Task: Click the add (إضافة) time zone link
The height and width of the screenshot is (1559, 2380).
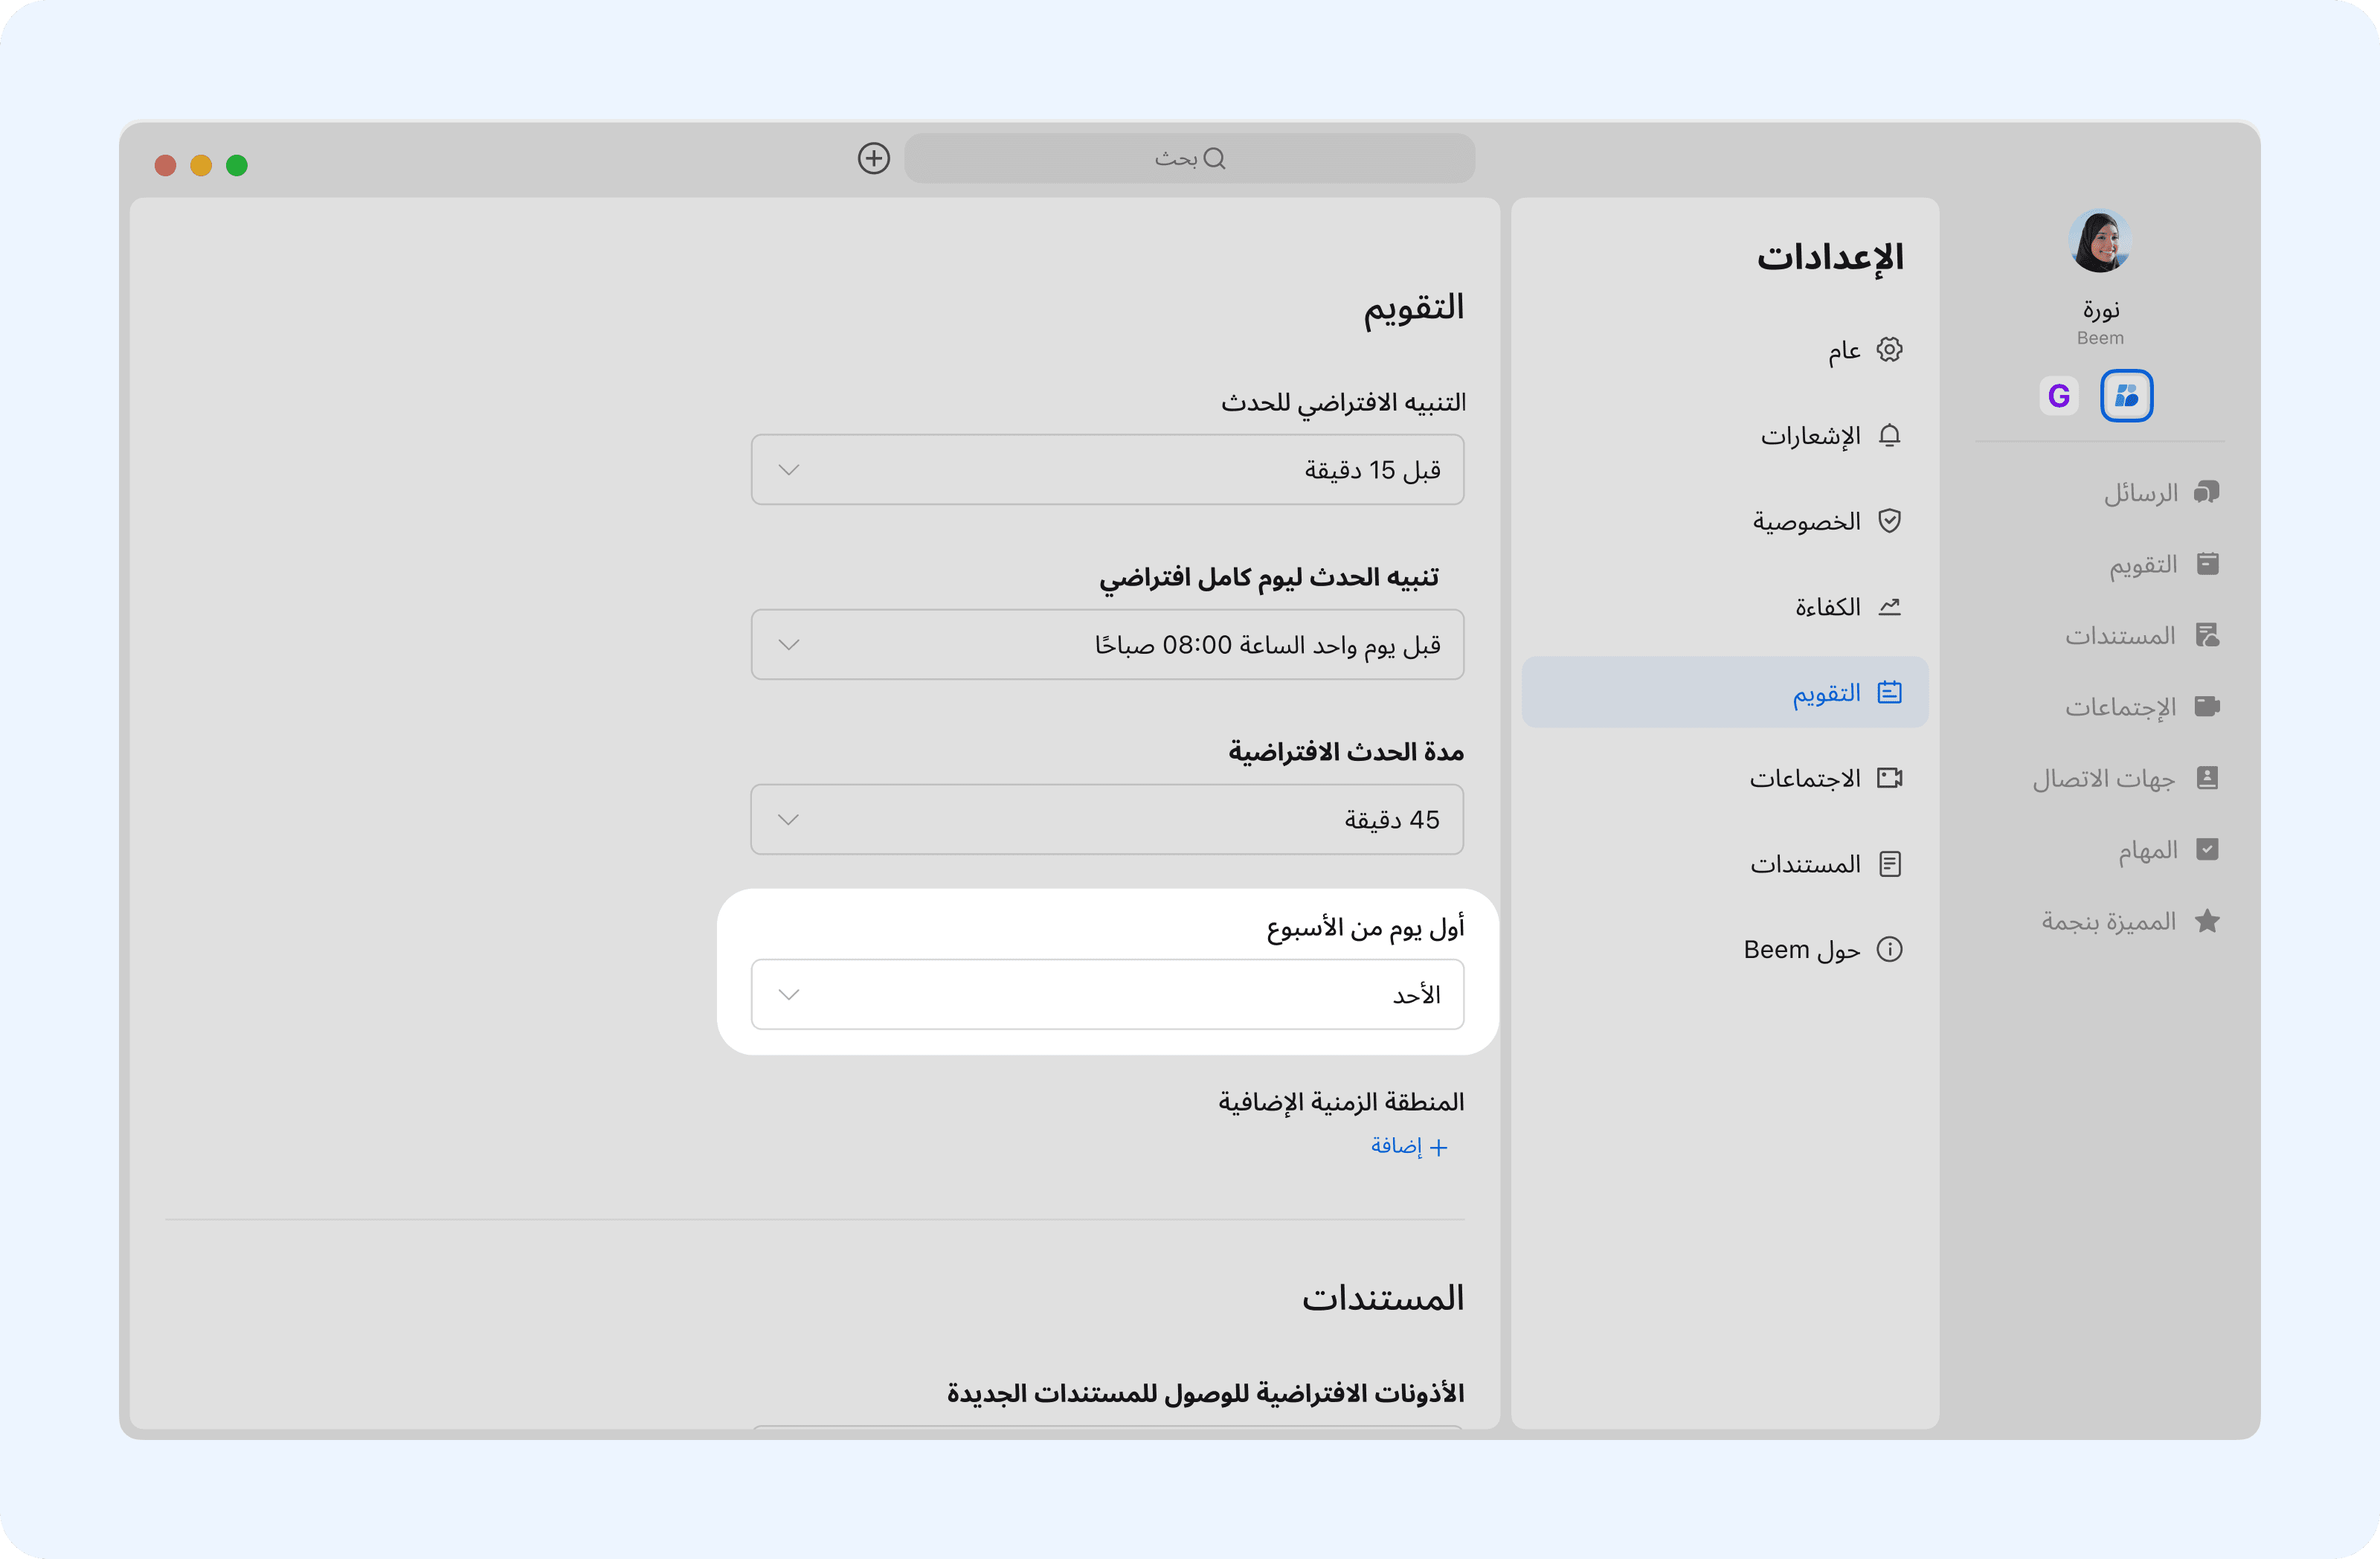Action: click(1409, 1146)
